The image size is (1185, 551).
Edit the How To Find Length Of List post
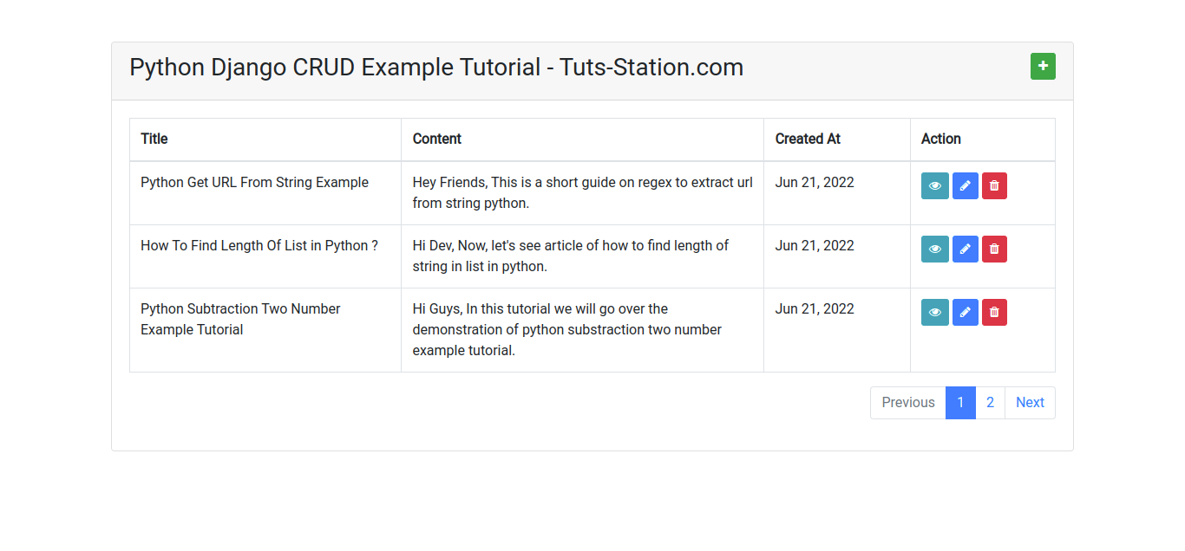[x=965, y=249]
